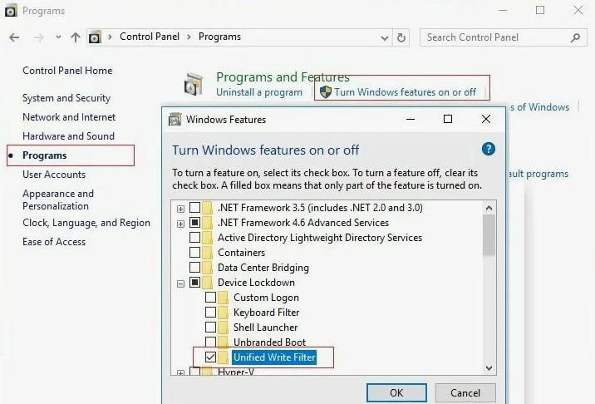Screen dimensions: 595x404
Task: Open Clock, Language, and Region category
Action: [86, 223]
